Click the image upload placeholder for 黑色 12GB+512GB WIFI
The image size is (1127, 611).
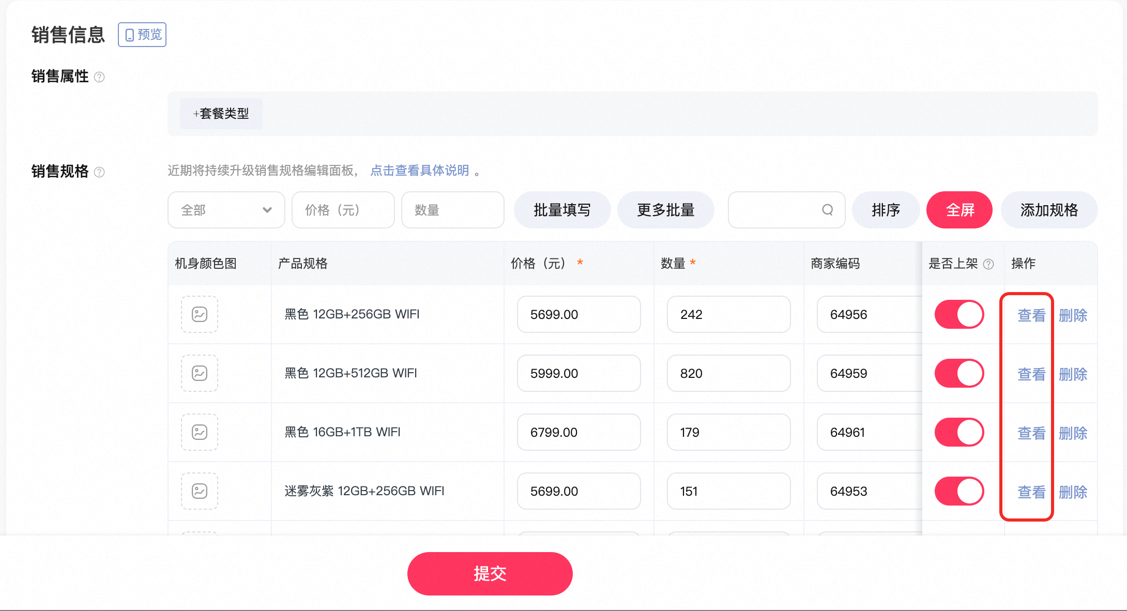click(199, 373)
